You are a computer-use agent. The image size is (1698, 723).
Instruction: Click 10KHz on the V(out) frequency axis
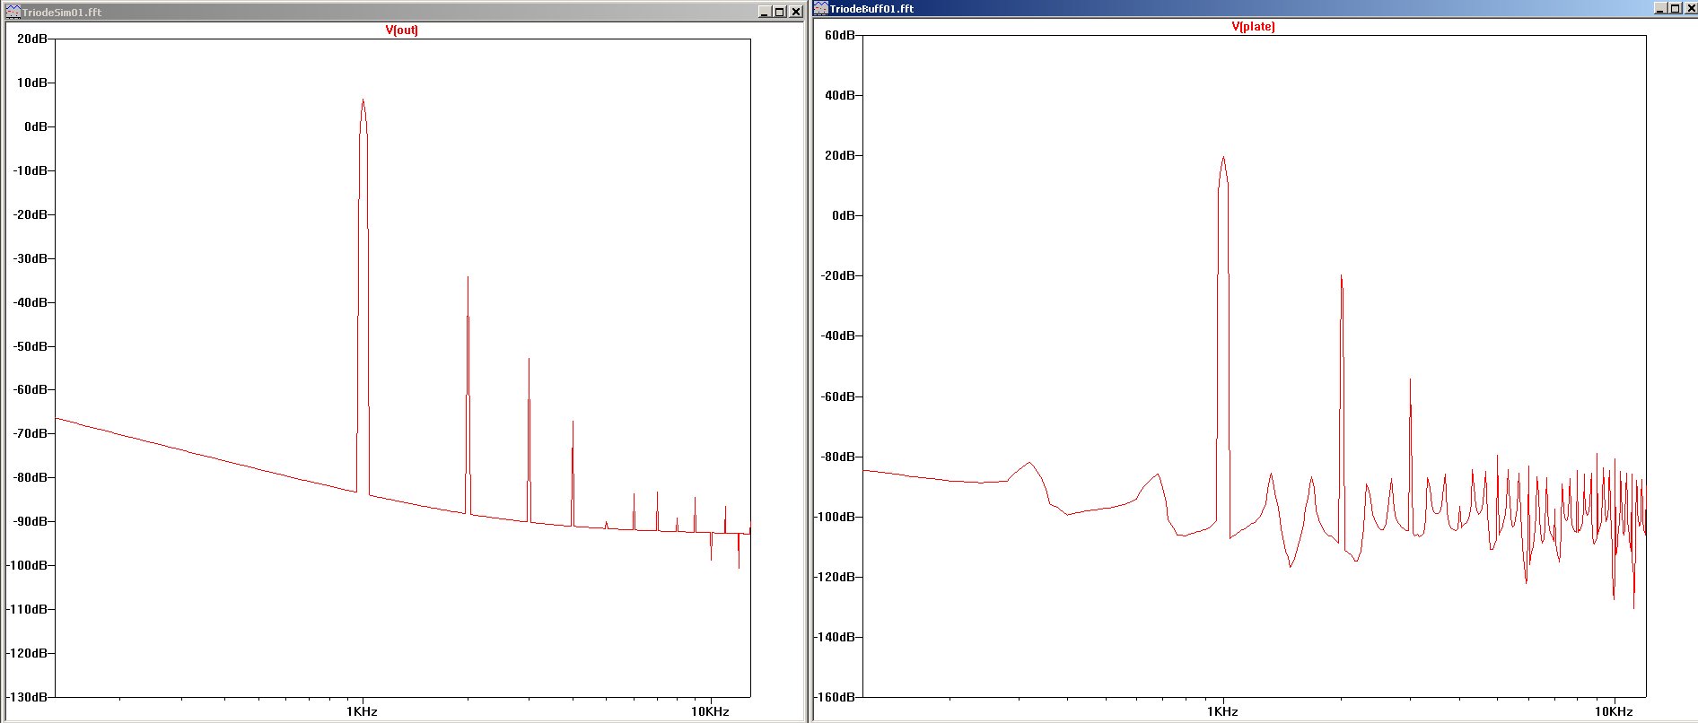(x=710, y=711)
